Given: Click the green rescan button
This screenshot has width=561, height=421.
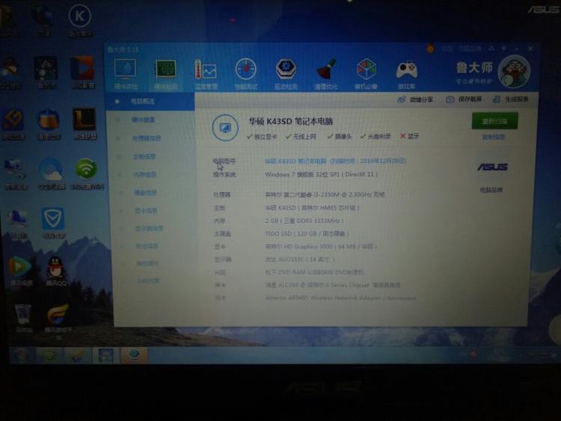Looking at the screenshot, I should (495, 121).
